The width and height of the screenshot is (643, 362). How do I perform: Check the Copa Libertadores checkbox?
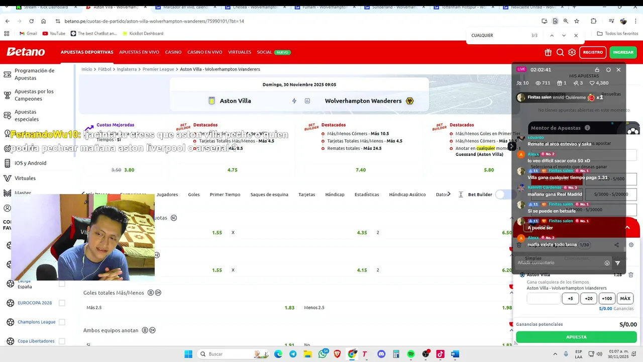tap(62, 341)
